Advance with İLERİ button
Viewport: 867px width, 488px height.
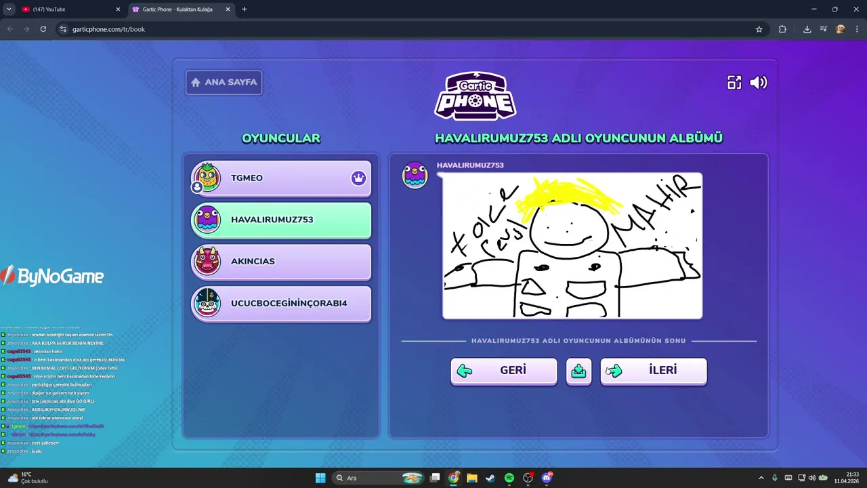point(654,371)
